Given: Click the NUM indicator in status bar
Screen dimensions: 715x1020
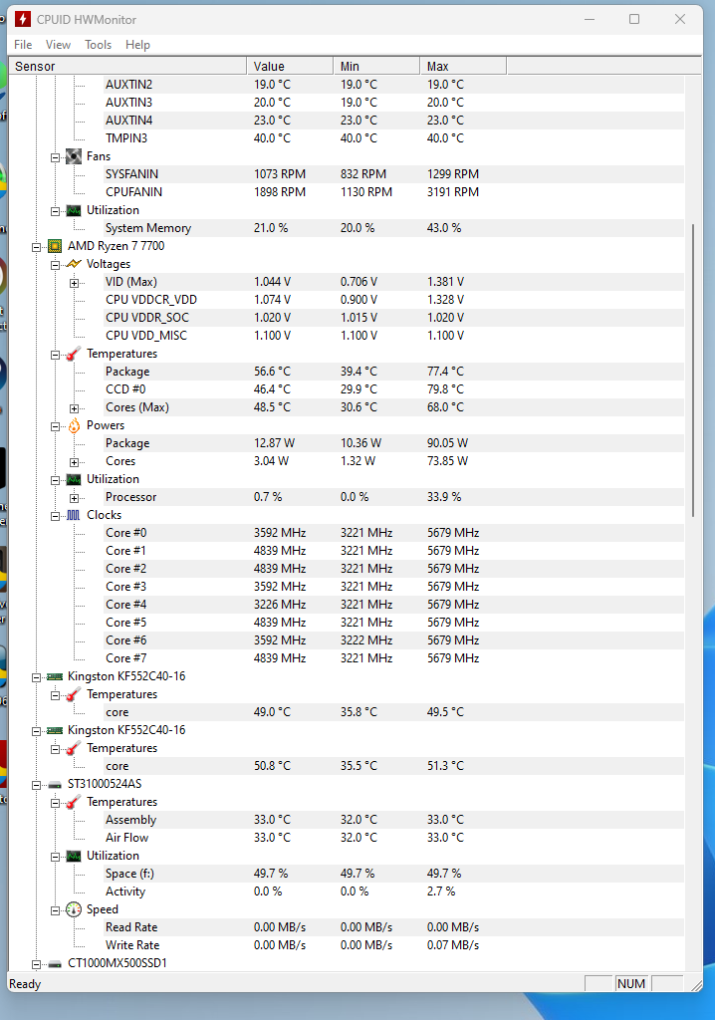Looking at the screenshot, I should 631,983.
